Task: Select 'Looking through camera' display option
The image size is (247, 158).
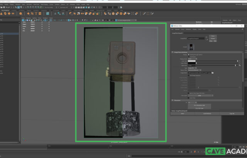Action: tap(189, 55)
